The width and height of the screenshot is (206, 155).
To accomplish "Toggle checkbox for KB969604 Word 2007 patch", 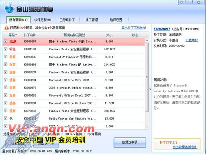I will pyautogui.click(x=6, y=80).
